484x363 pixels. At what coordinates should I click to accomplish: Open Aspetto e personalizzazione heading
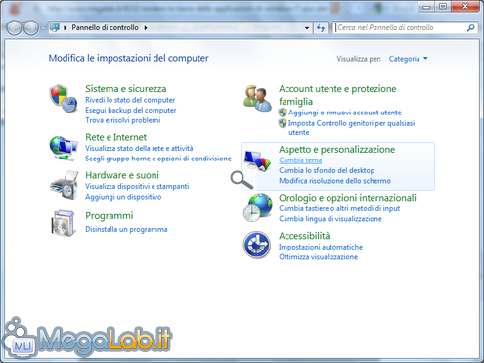click(x=337, y=150)
